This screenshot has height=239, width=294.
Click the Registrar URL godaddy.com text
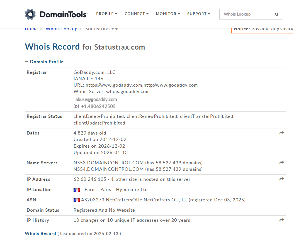(x=135, y=85)
